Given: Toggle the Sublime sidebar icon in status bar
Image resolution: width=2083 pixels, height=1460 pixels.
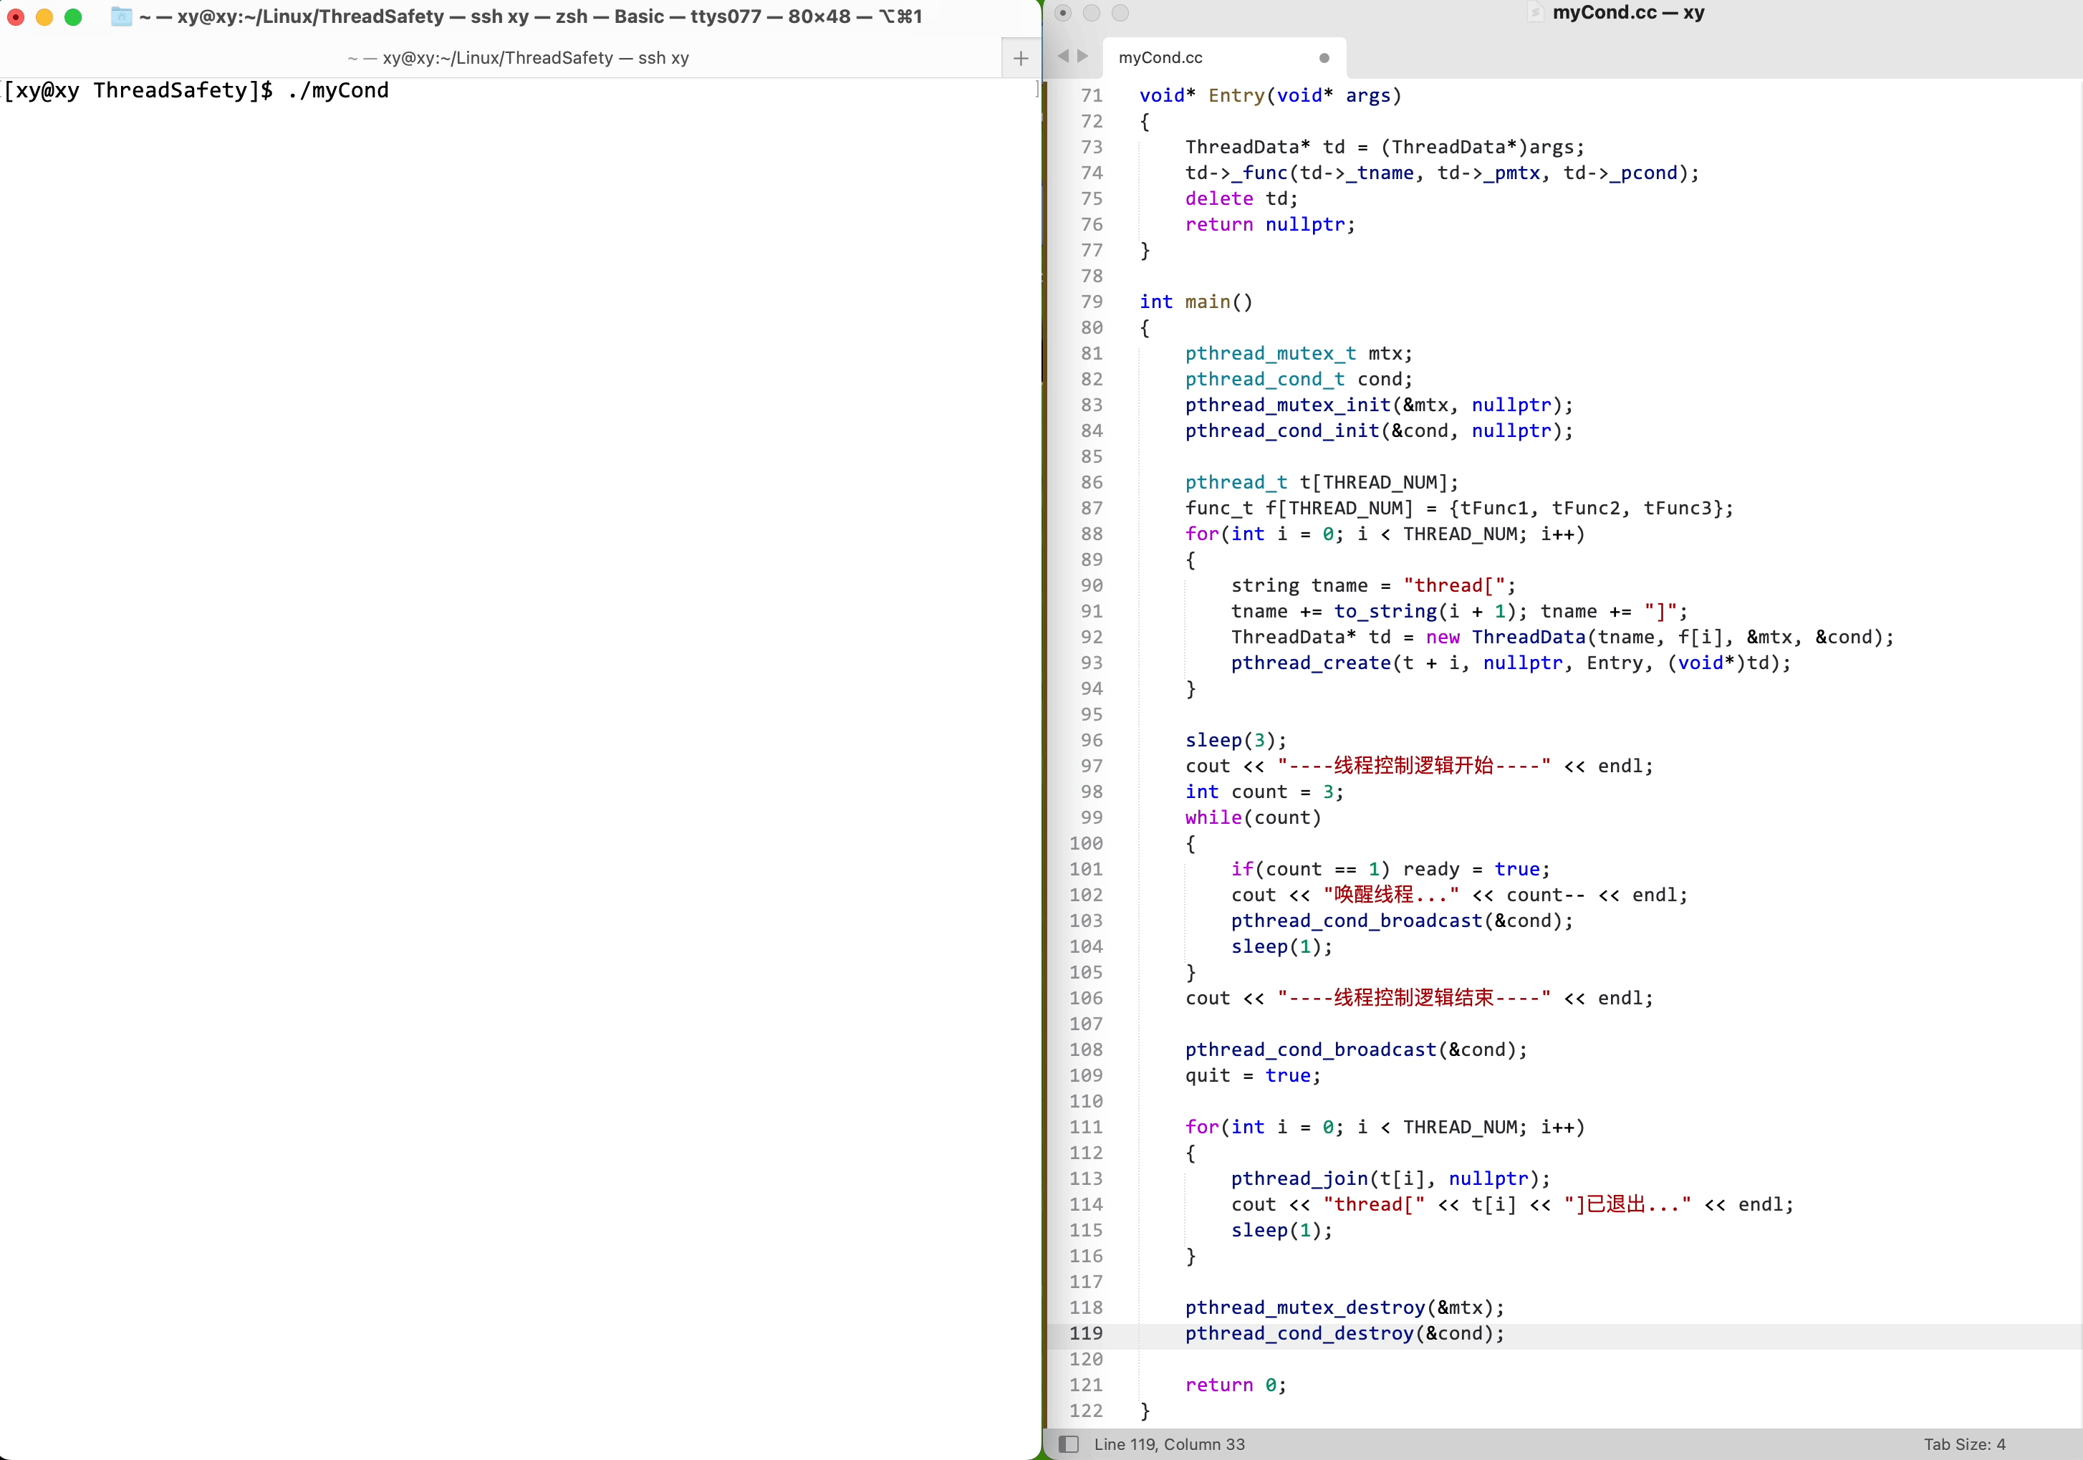Looking at the screenshot, I should [1069, 1444].
